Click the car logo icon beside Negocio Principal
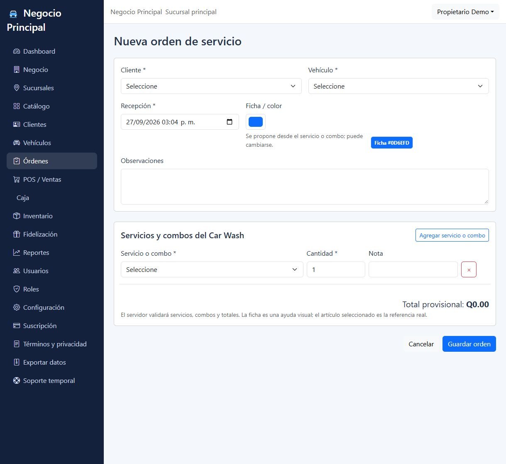Screen dimensions: 506x464 13,14
